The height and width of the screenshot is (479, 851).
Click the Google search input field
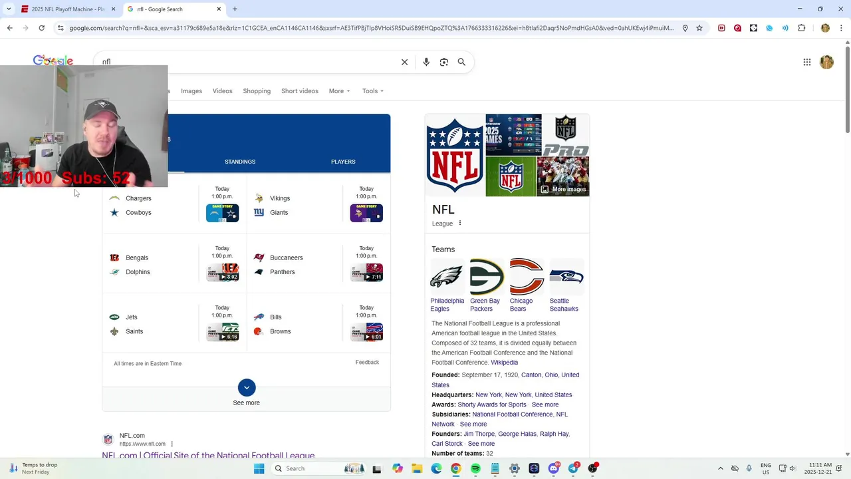(x=249, y=62)
